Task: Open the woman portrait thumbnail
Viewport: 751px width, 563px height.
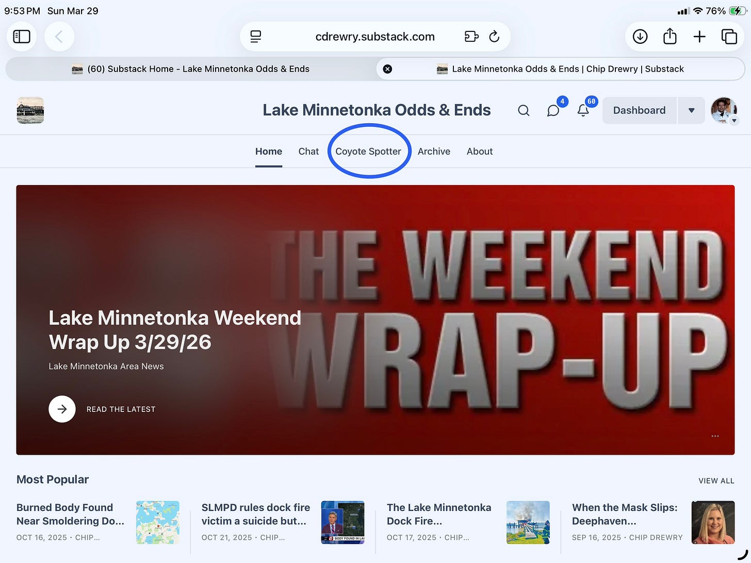Action: point(713,522)
